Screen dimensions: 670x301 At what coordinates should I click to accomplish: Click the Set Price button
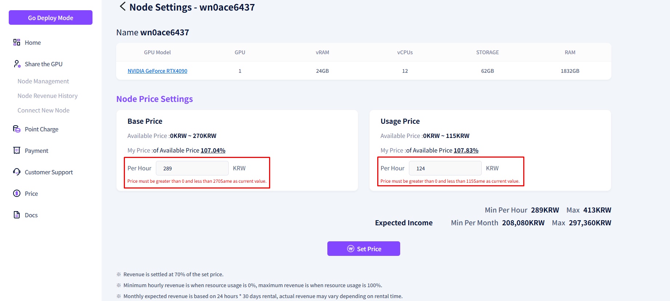(x=363, y=249)
